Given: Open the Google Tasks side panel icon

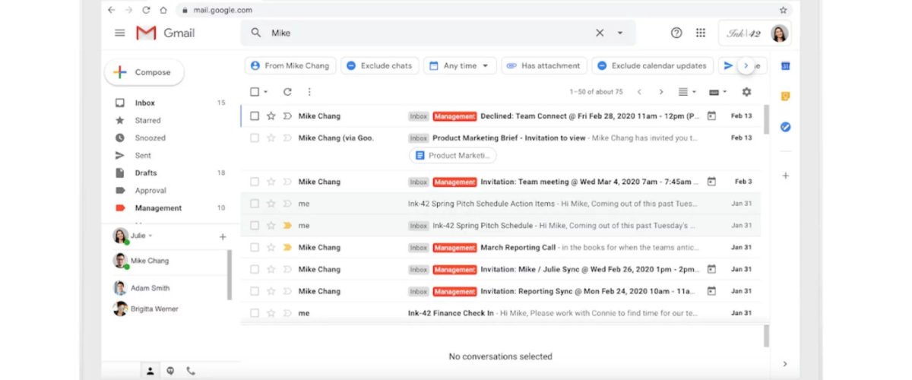Looking at the screenshot, I should pos(786,127).
